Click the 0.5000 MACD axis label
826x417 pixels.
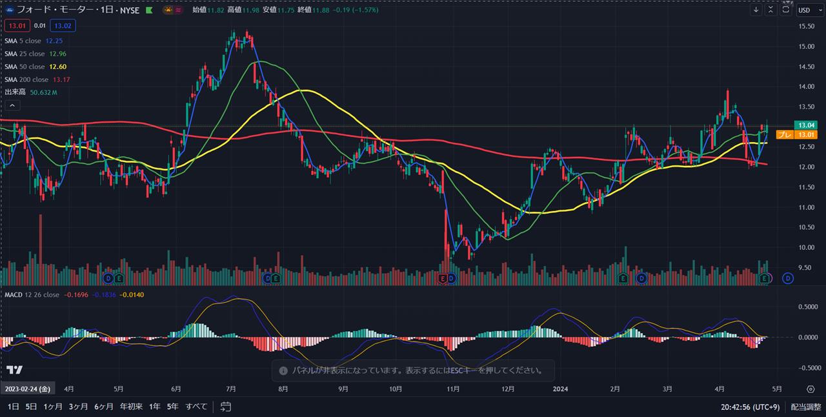[807, 307]
